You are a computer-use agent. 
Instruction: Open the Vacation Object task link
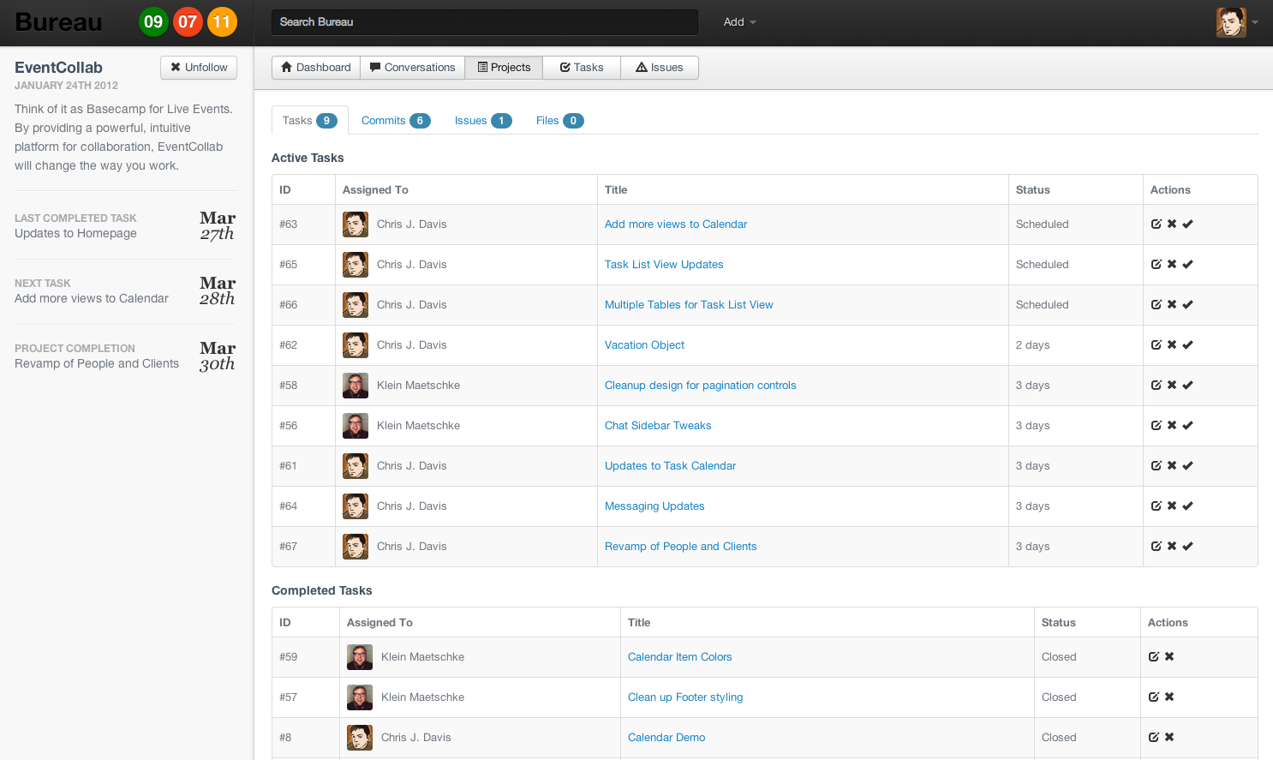click(644, 345)
